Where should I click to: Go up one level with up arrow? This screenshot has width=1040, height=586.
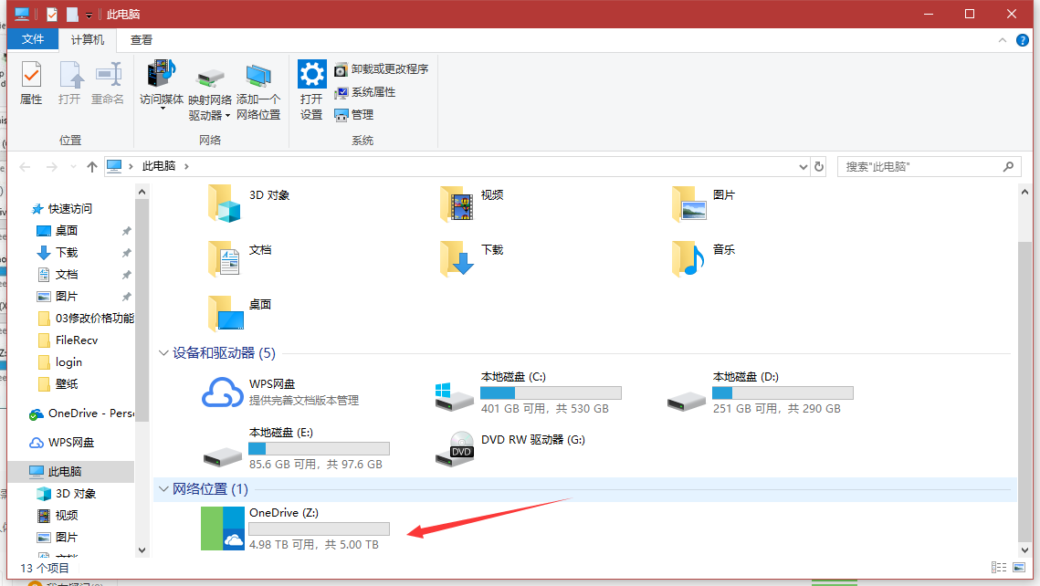(91, 167)
